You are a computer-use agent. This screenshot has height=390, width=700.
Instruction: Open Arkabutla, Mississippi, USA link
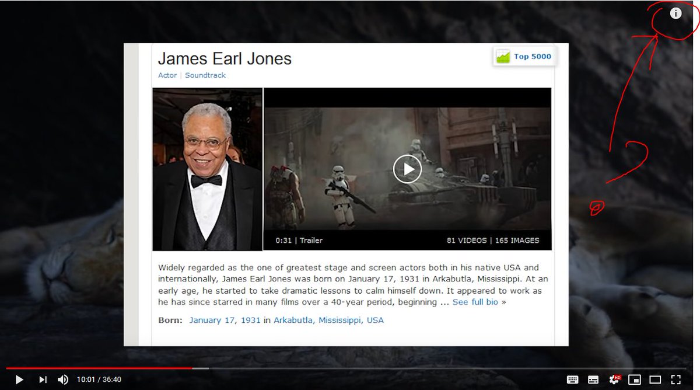tap(328, 320)
